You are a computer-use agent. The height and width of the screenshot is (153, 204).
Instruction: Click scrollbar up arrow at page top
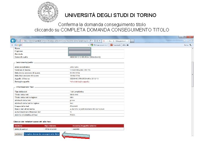pos(193,48)
